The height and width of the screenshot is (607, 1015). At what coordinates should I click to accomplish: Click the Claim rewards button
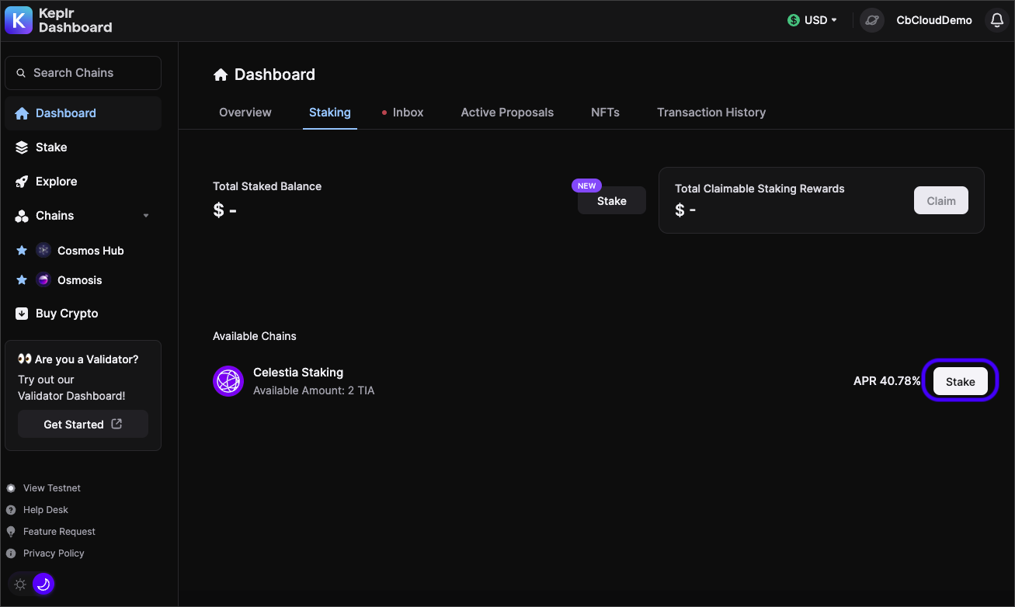coord(941,200)
